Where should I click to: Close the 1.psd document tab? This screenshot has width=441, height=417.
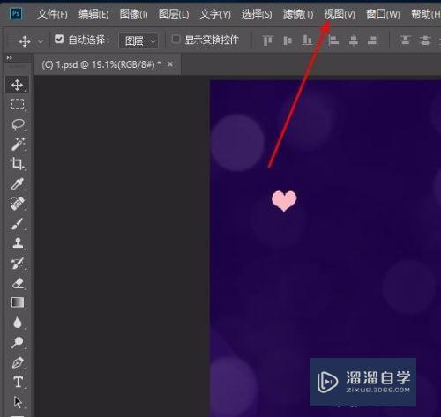pyautogui.click(x=170, y=64)
